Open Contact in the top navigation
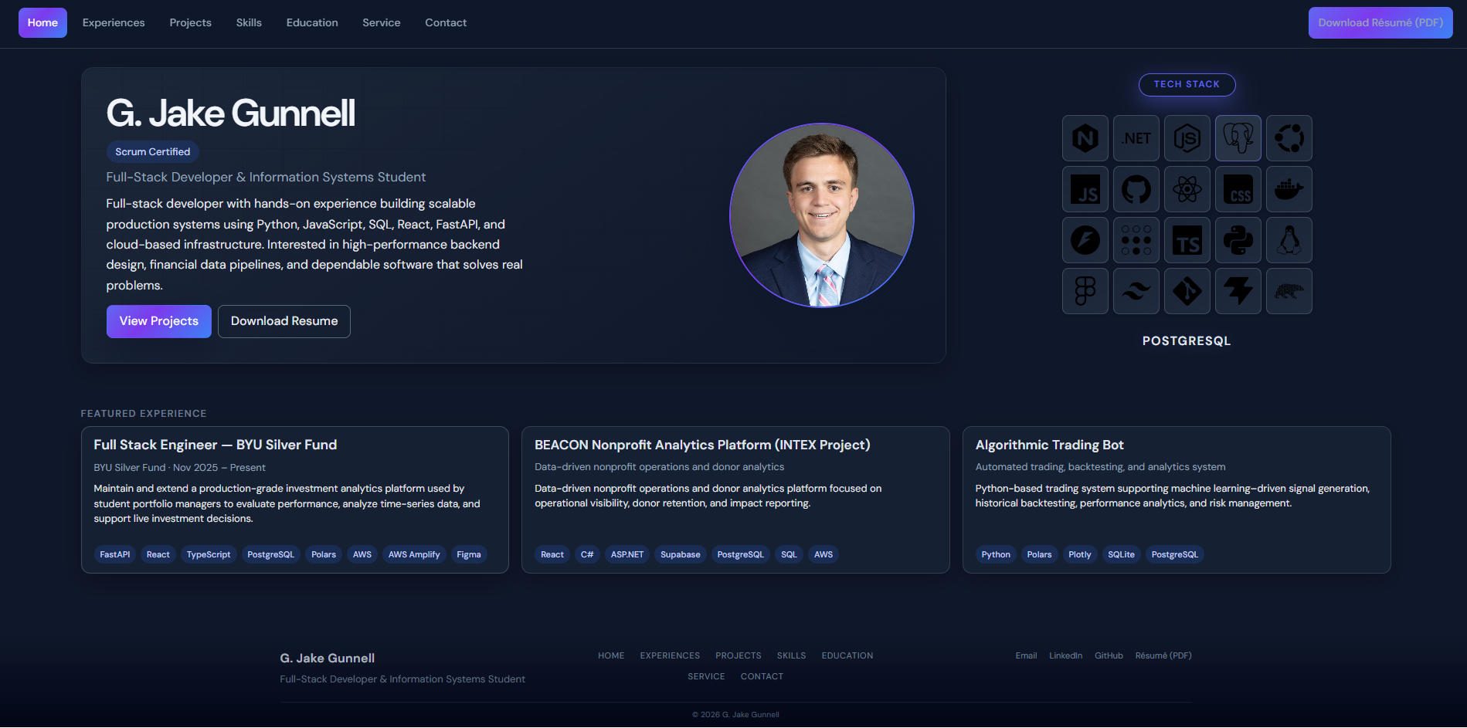Viewport: 1467px width, 728px height. [446, 22]
